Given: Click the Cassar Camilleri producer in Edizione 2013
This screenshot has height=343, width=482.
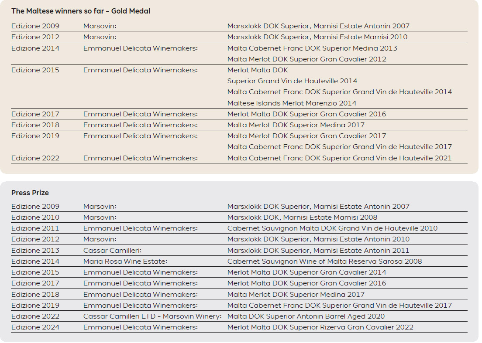Looking at the screenshot, I should (112, 251).
